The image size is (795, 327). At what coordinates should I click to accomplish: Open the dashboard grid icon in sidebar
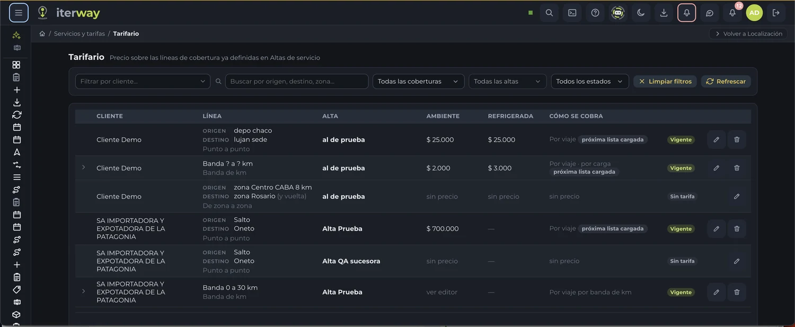tap(16, 65)
